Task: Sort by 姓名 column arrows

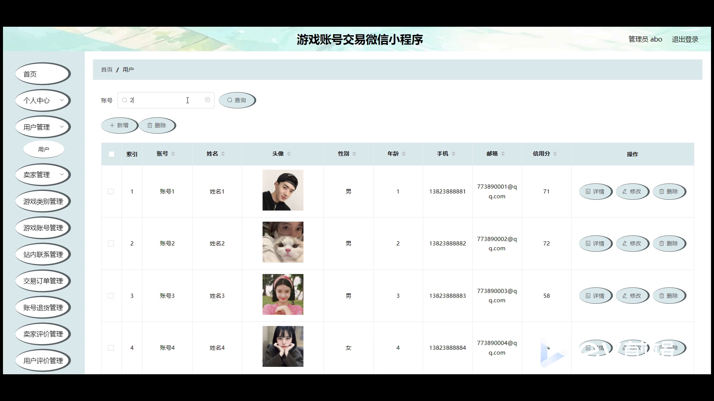Action: (x=223, y=154)
